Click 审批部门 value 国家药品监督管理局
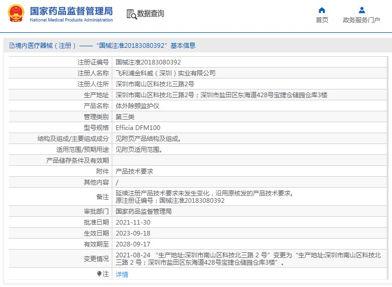The width and height of the screenshot is (392, 287). (x=143, y=212)
